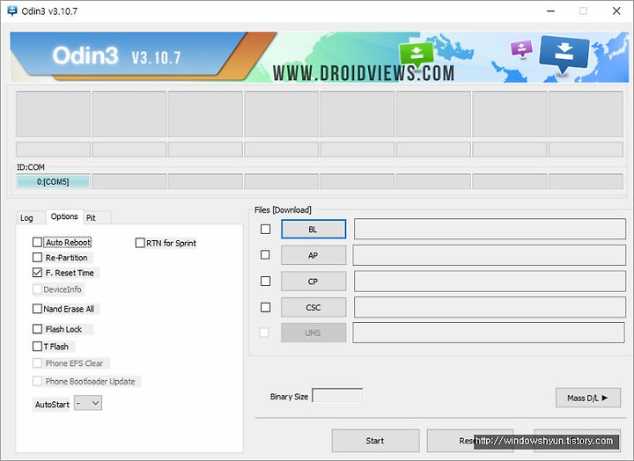Screen dimensions: 634x461
Task: Select the Options tab
Action: (x=64, y=216)
